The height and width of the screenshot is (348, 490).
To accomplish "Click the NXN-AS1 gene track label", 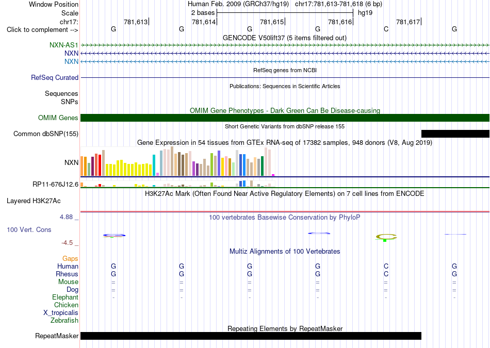I will pos(64,45).
